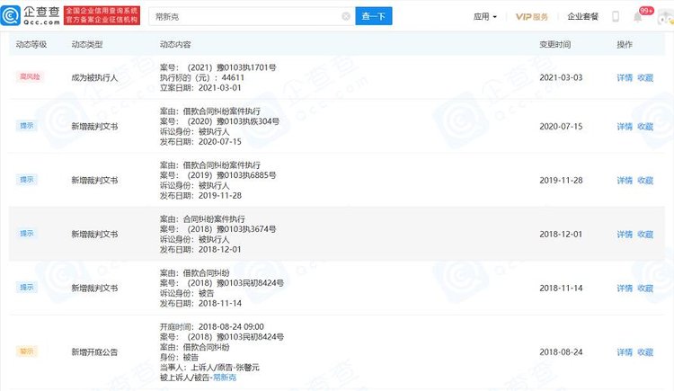The image size is (674, 391).
Task: Click 收藏 for the 2019-11-28 record
Action: tap(645, 181)
